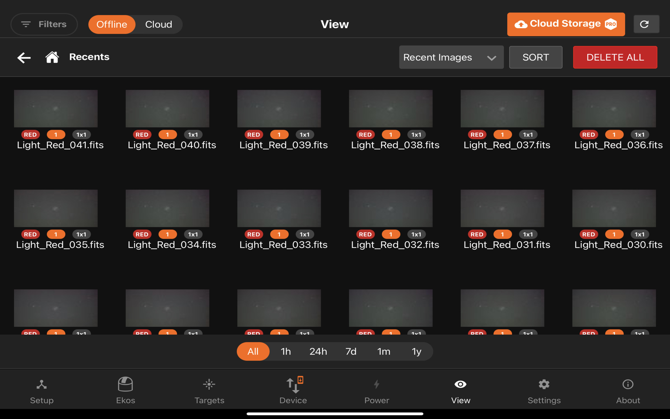Screen dimensions: 670x419
Task: Click the SORT button
Action: pyautogui.click(x=536, y=57)
